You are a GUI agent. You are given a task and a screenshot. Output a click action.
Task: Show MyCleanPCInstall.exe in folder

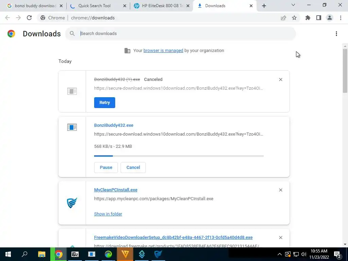(108, 214)
